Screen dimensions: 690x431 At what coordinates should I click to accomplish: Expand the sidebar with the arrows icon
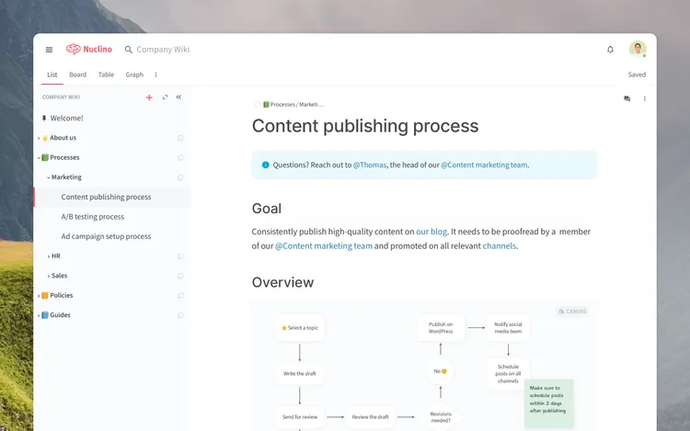(165, 97)
